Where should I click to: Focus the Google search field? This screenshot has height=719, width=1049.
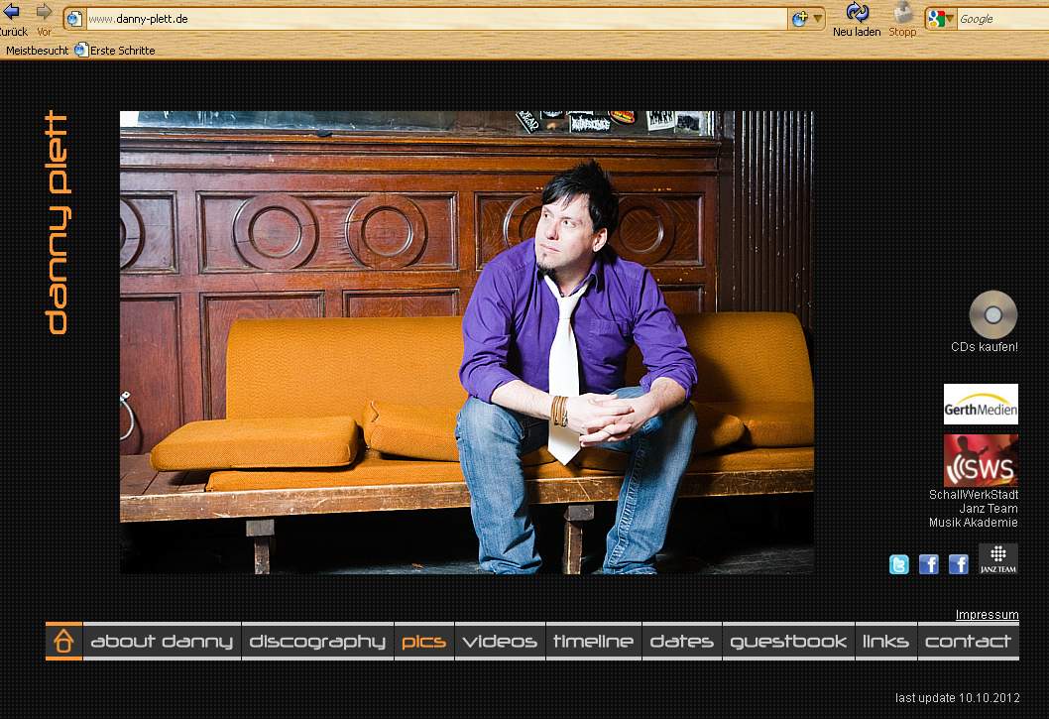[x=1002, y=20]
